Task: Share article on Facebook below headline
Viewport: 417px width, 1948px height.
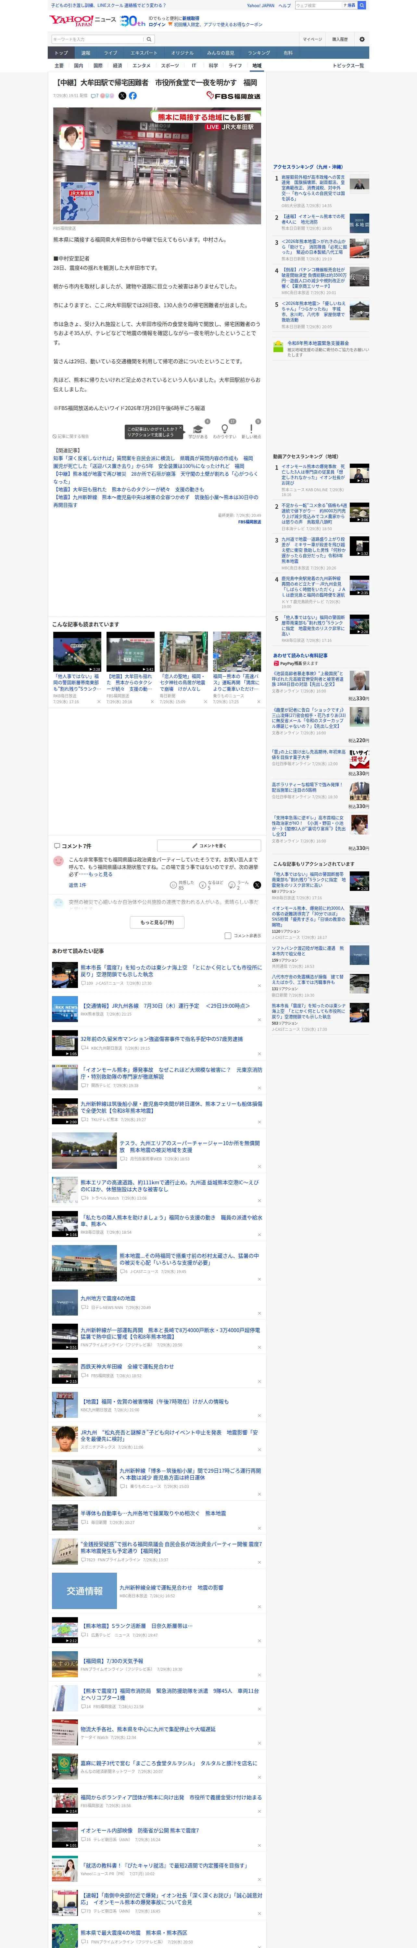Action: coord(133,96)
